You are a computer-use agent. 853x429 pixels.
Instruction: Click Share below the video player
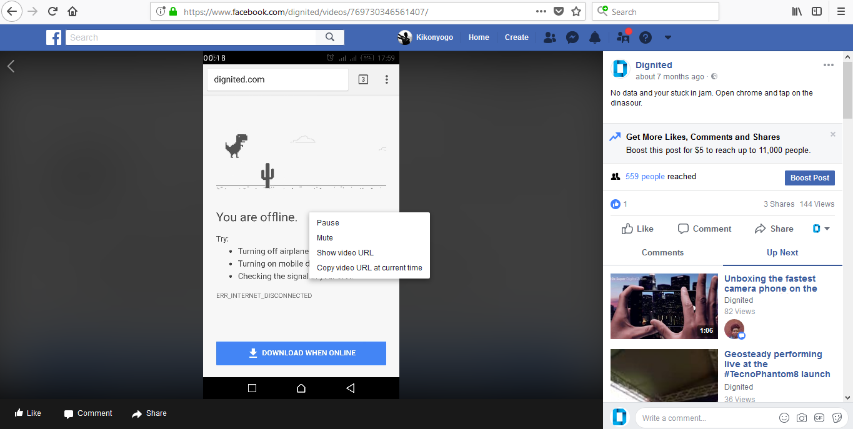click(x=149, y=413)
